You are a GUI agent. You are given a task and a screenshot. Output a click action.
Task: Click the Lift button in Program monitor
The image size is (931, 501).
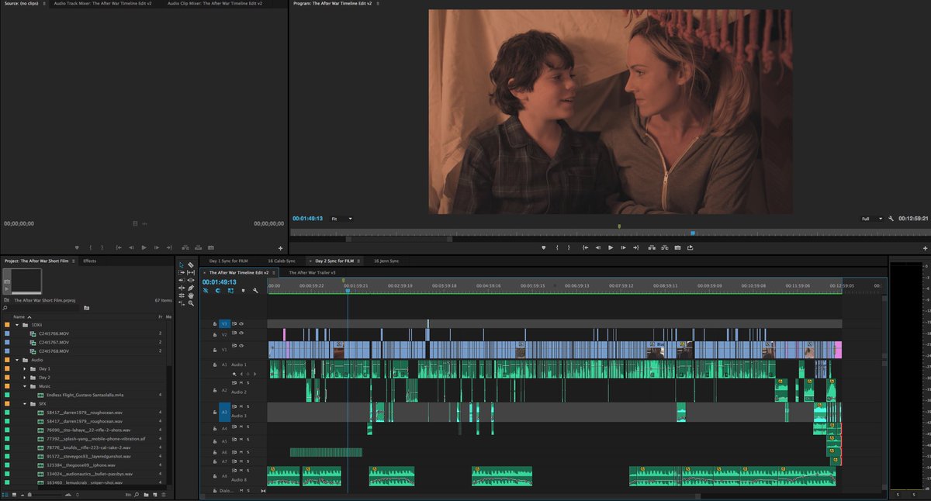coord(652,247)
